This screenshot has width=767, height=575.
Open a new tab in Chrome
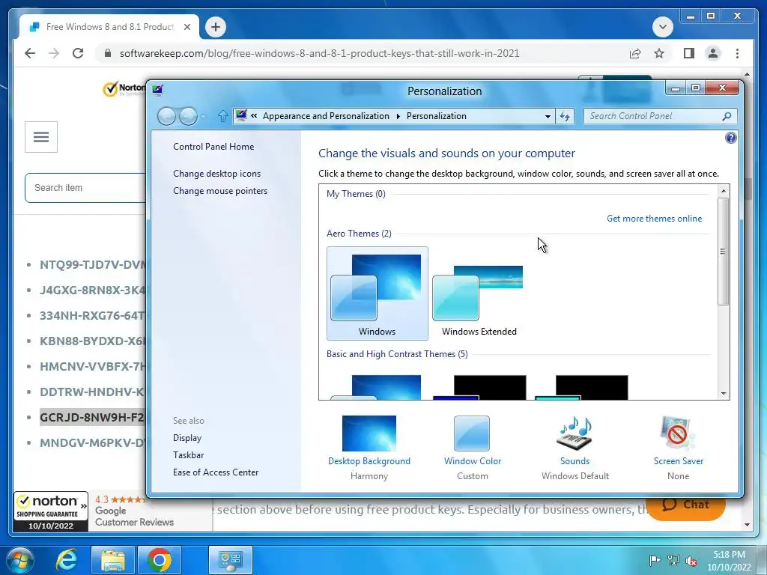(216, 27)
